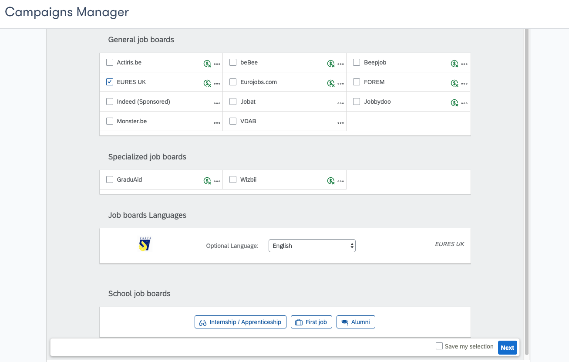Uncheck the EURES UK checkbox
The width and height of the screenshot is (569, 362).
110,82
